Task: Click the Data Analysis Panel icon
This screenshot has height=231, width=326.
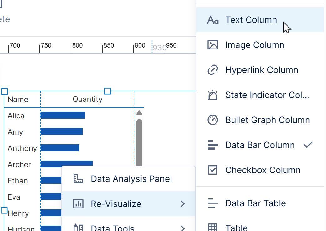Action: point(78,179)
